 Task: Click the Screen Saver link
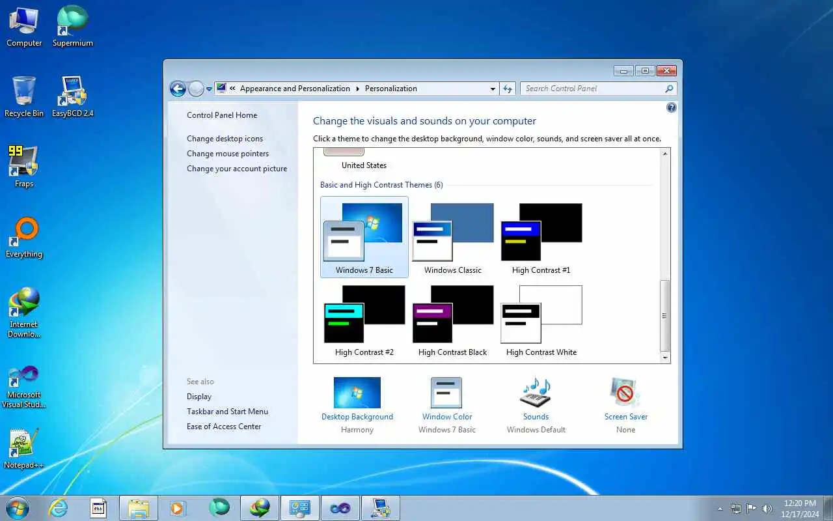[626, 417]
